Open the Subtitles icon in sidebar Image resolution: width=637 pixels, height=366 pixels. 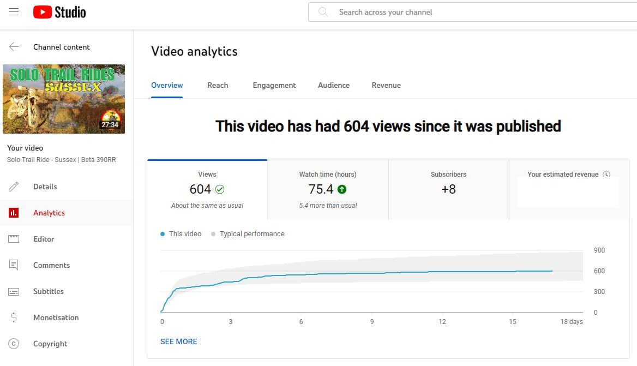[x=14, y=292]
